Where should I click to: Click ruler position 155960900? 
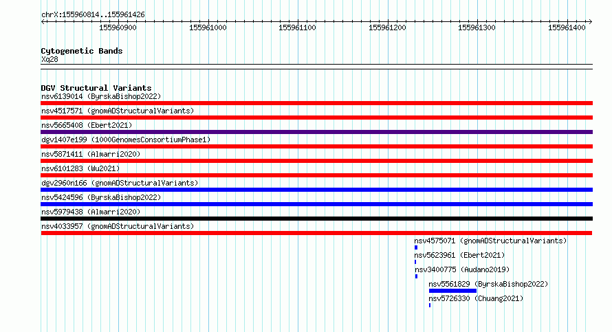click(x=118, y=27)
